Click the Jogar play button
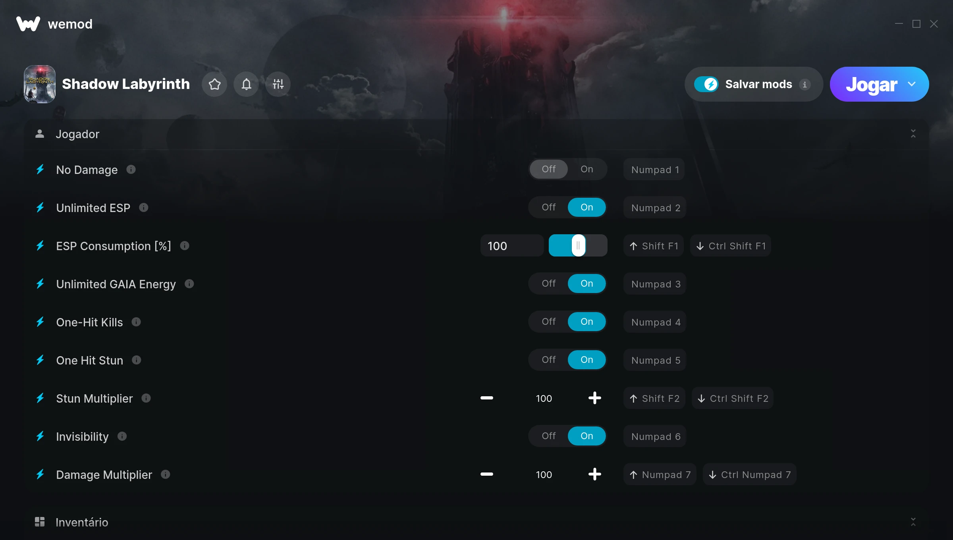953x540 pixels. pyautogui.click(x=872, y=84)
